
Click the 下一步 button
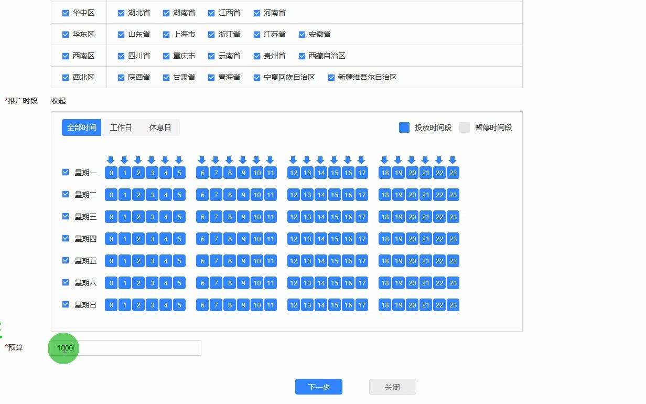click(x=318, y=387)
